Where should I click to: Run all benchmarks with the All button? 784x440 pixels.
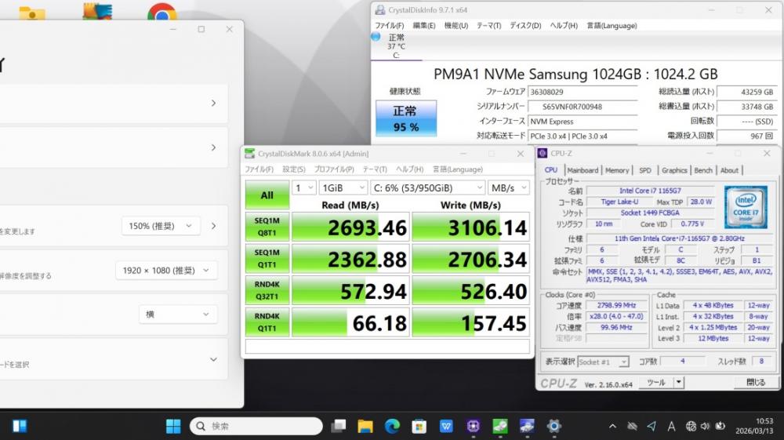tap(267, 195)
